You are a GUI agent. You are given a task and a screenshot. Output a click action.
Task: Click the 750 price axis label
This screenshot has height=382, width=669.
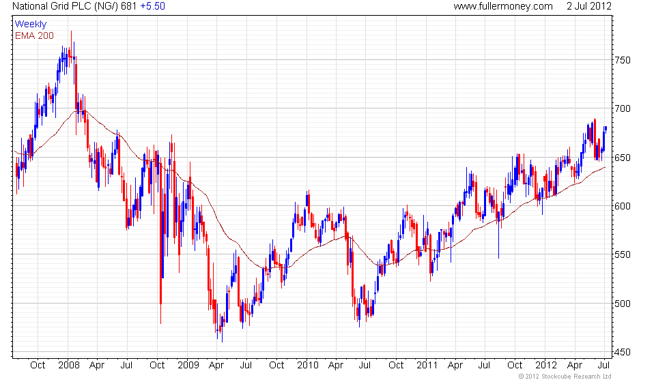click(x=623, y=60)
